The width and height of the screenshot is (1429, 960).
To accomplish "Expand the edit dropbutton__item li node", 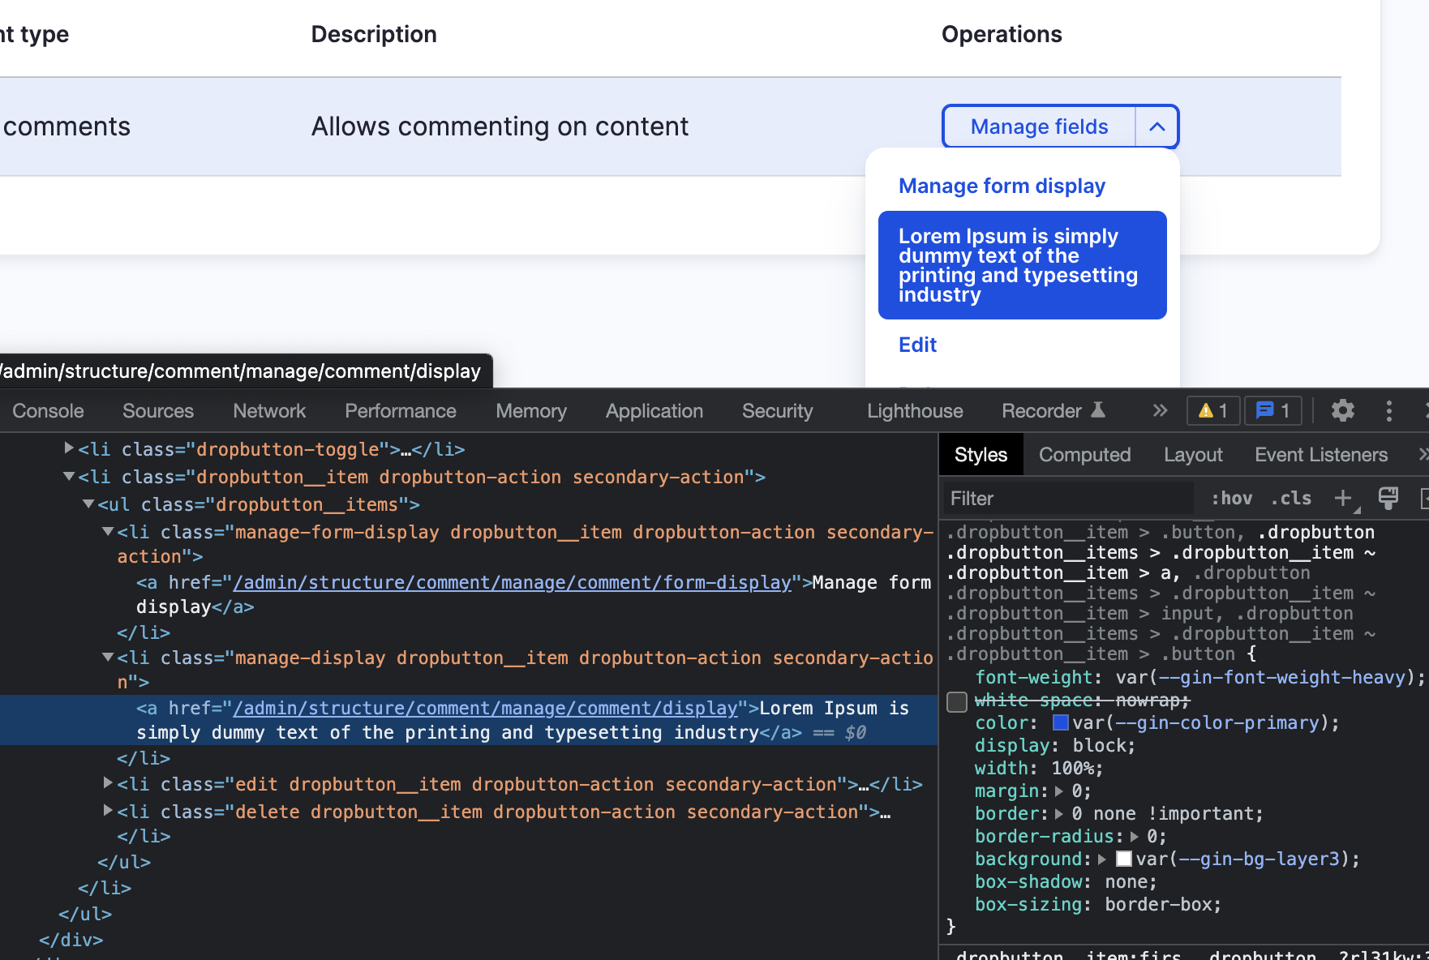I will point(108,783).
